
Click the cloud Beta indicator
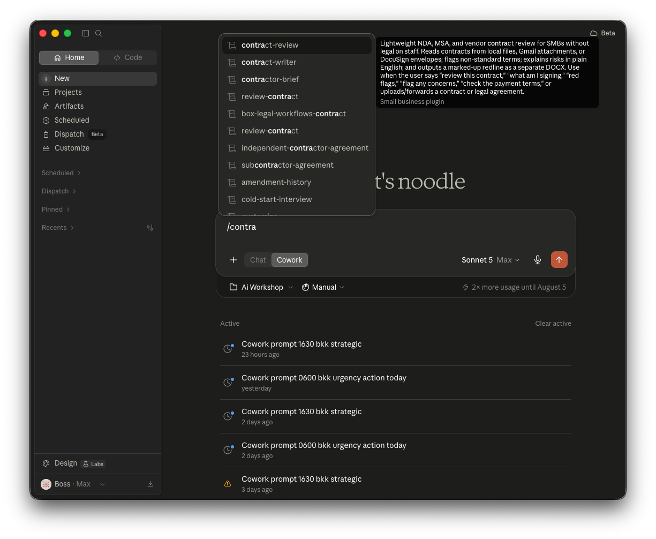coord(602,33)
